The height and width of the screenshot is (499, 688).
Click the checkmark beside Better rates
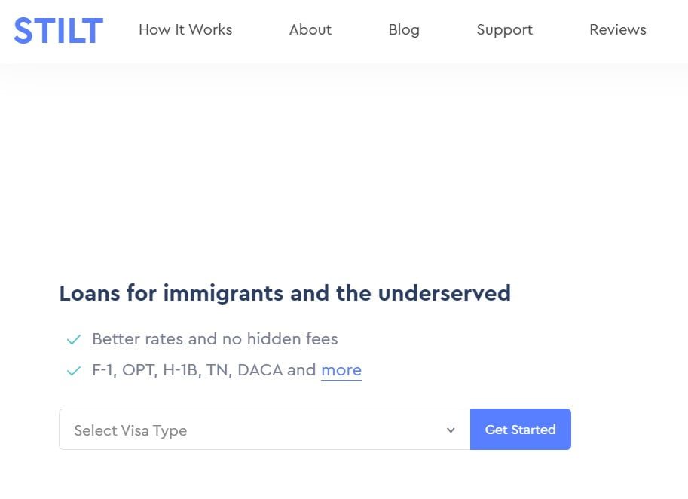coord(74,340)
